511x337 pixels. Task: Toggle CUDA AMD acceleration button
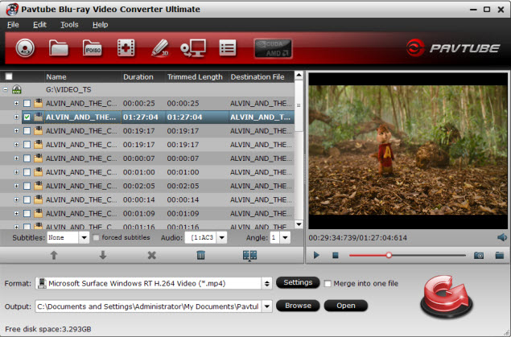(x=273, y=48)
